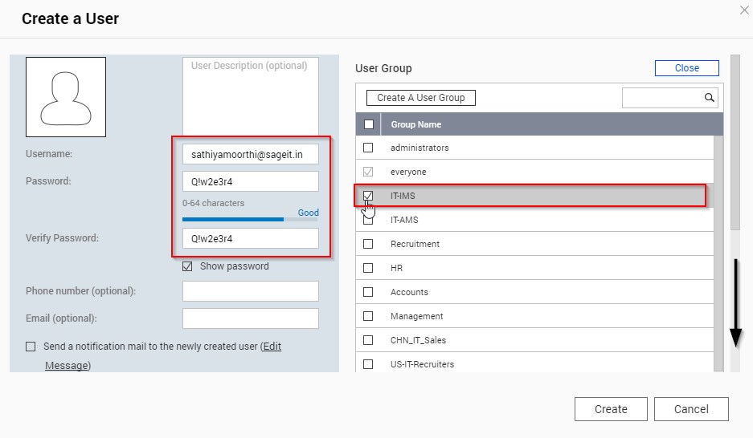Click the search magnifier icon in User Group

(x=709, y=98)
